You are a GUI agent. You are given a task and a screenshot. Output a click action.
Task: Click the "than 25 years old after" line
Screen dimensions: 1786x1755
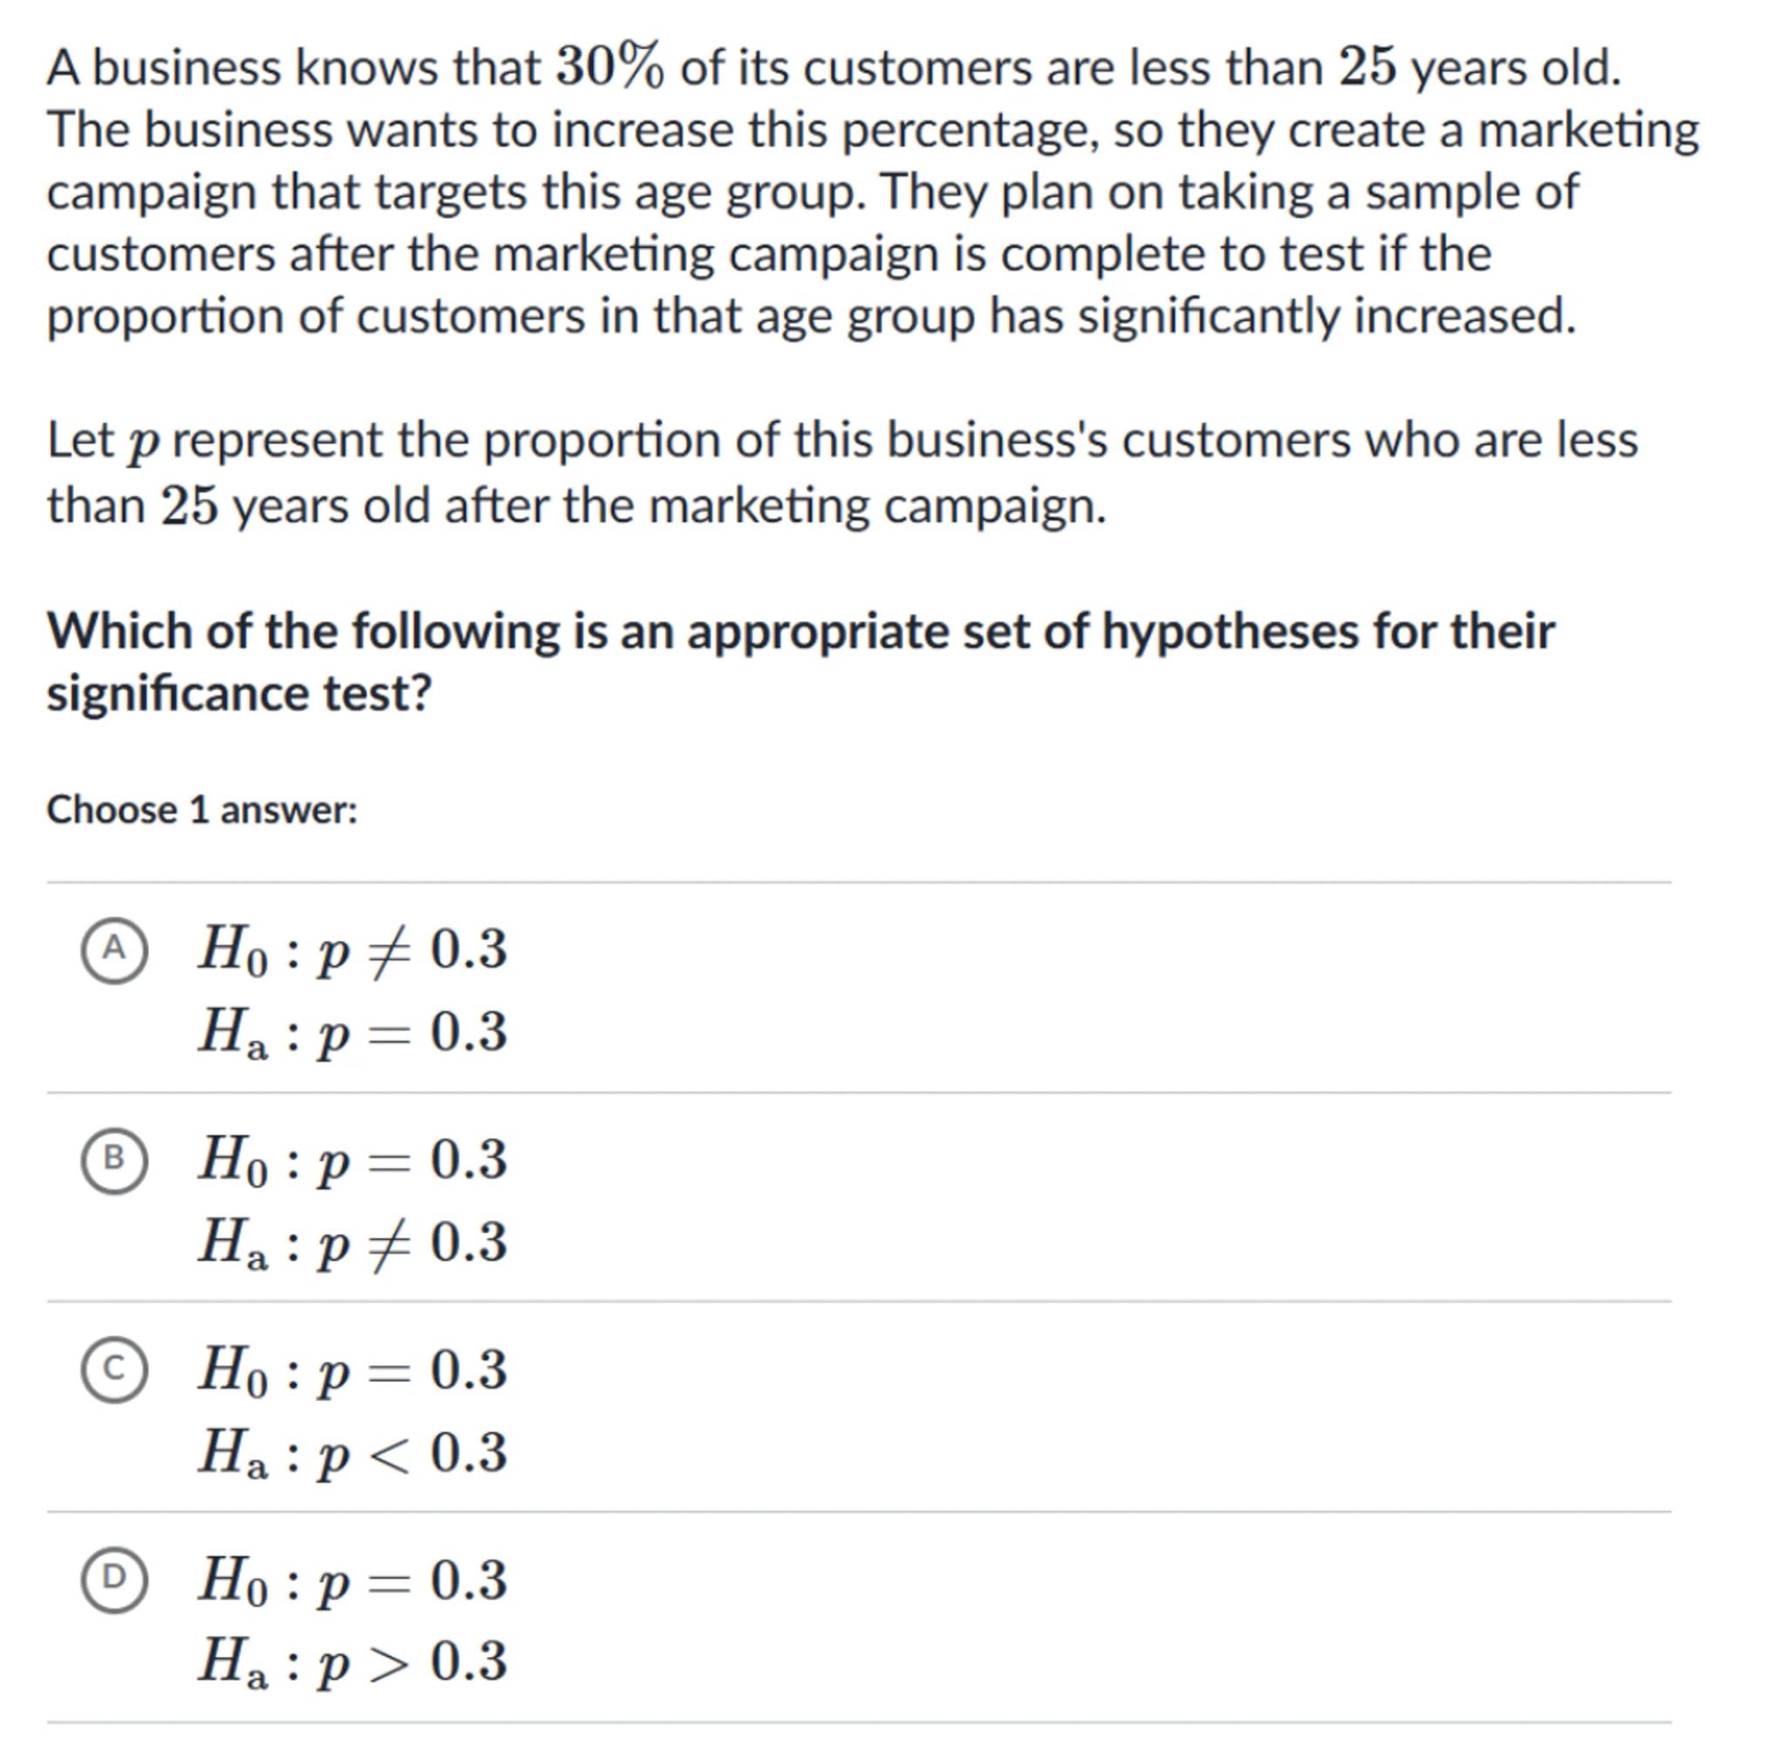click(x=576, y=506)
